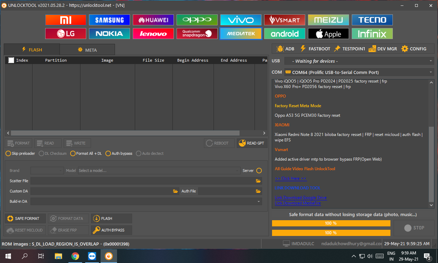Open the Windows Start menu
Screen dimensions: 438x263
tap(8, 256)
